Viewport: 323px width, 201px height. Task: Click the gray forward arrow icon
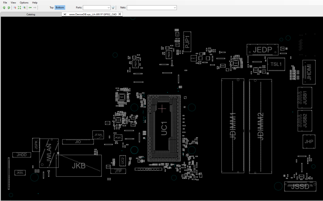coord(35,8)
